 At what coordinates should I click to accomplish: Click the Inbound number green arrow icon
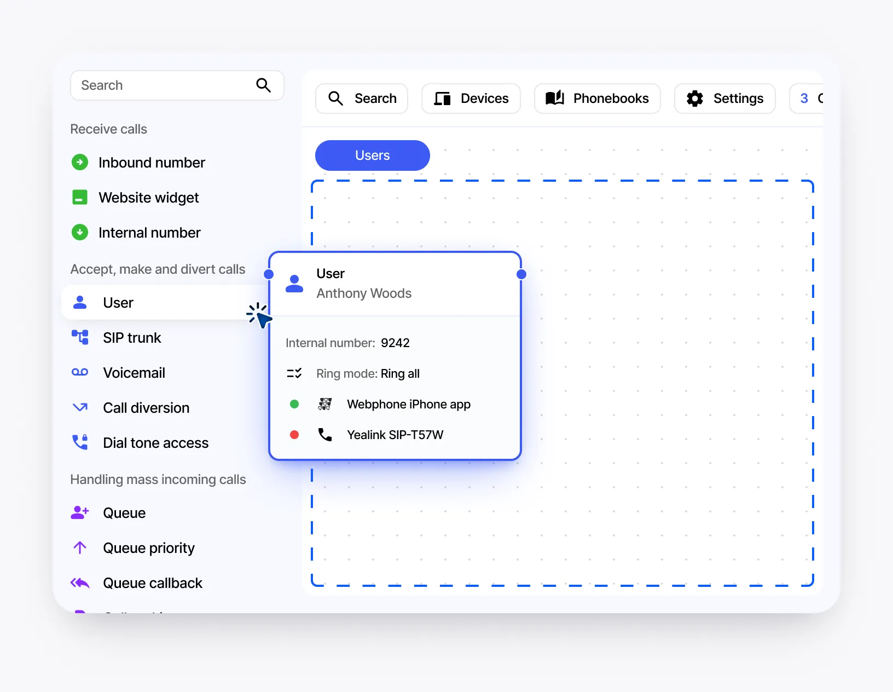click(x=80, y=162)
